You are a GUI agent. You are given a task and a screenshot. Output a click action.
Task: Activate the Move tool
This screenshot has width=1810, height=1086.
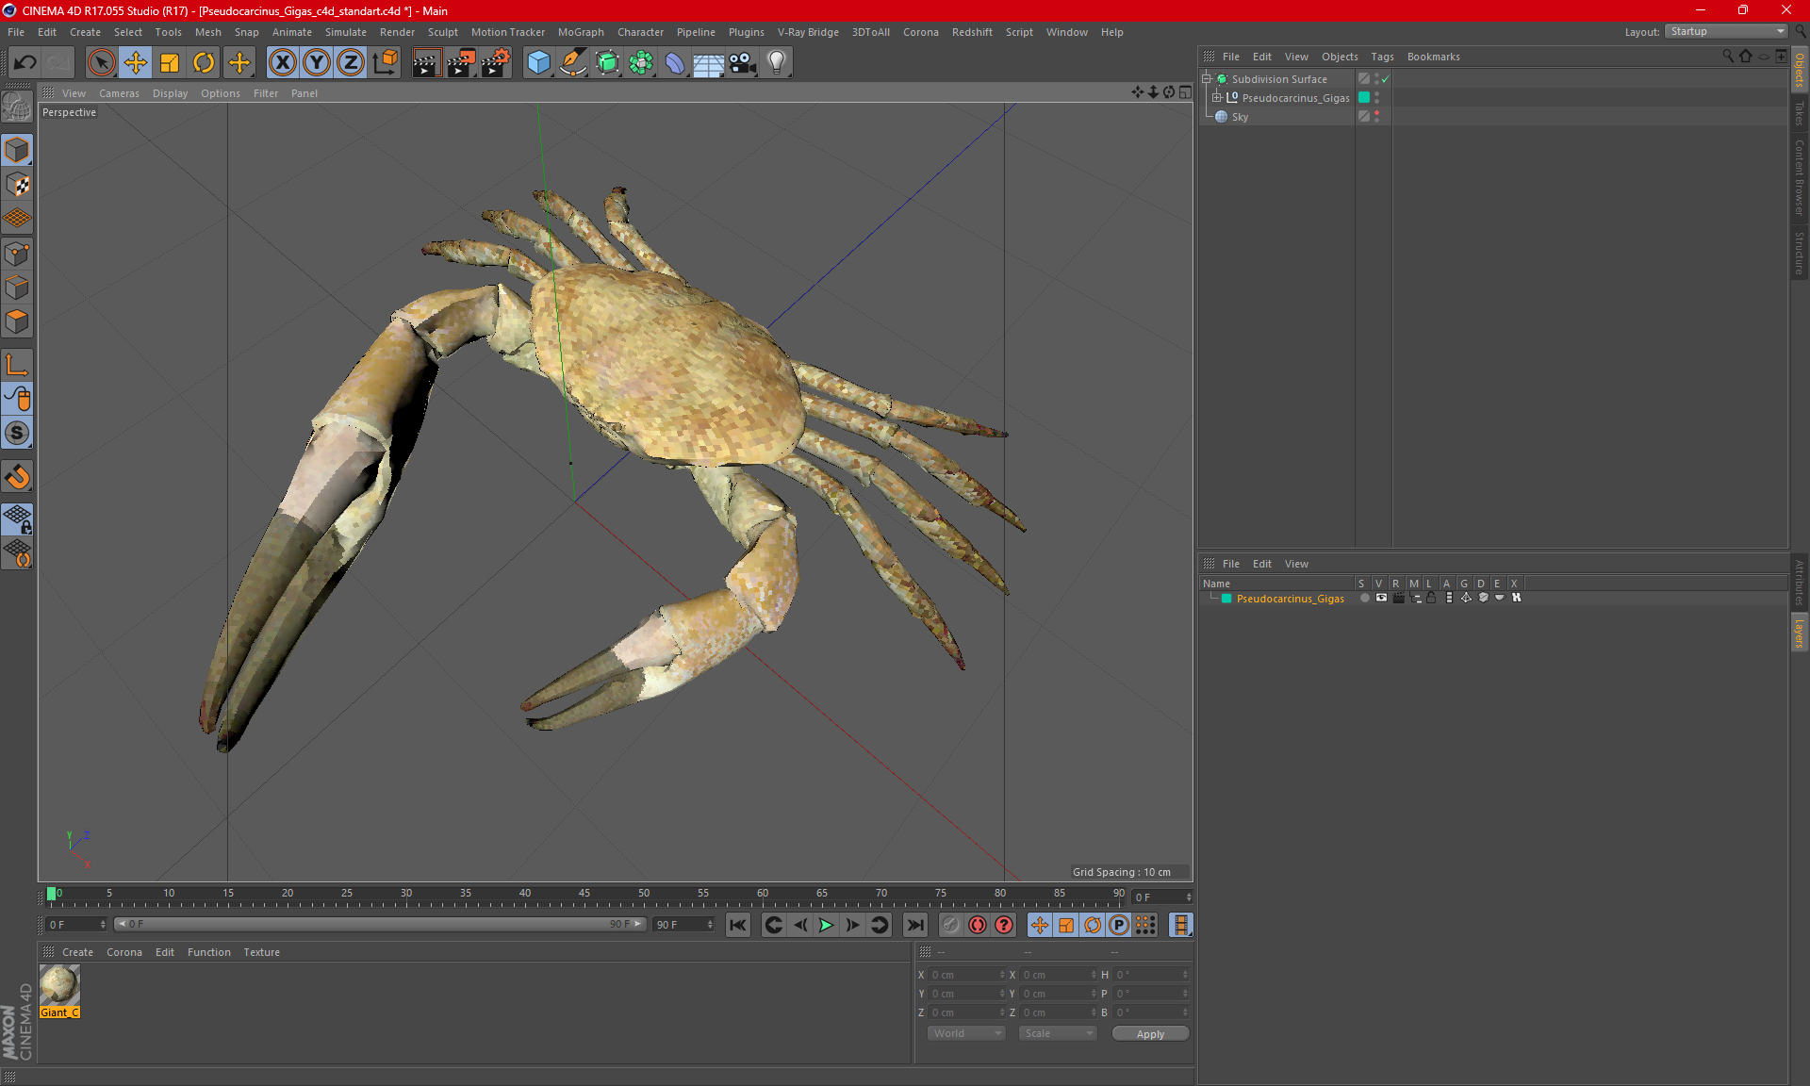pyautogui.click(x=136, y=62)
